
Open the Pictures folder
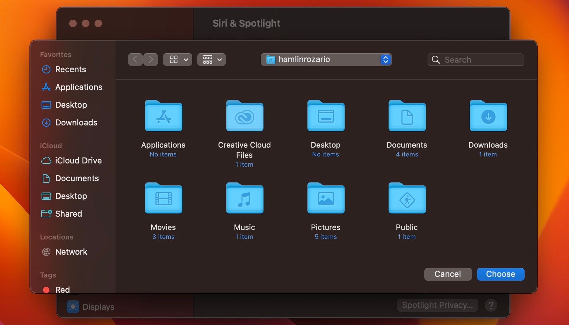[325, 198]
